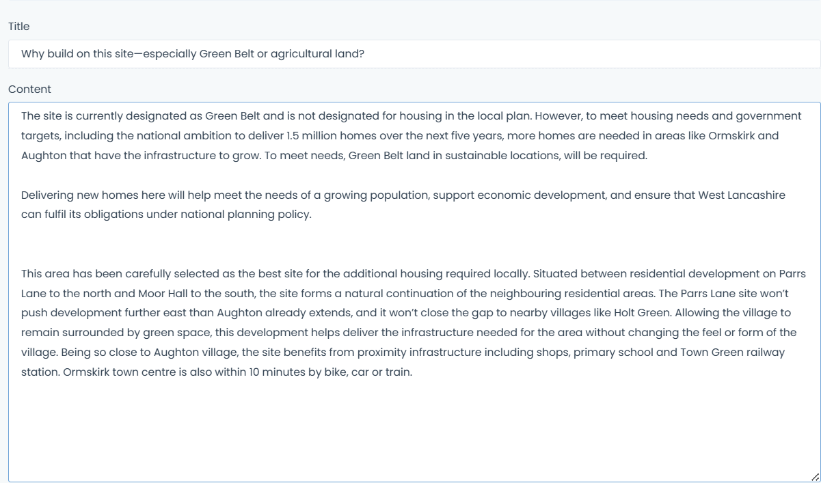This screenshot has height=483, width=821.
Task: Click "Why build" at start of Title
Action: tap(46, 54)
